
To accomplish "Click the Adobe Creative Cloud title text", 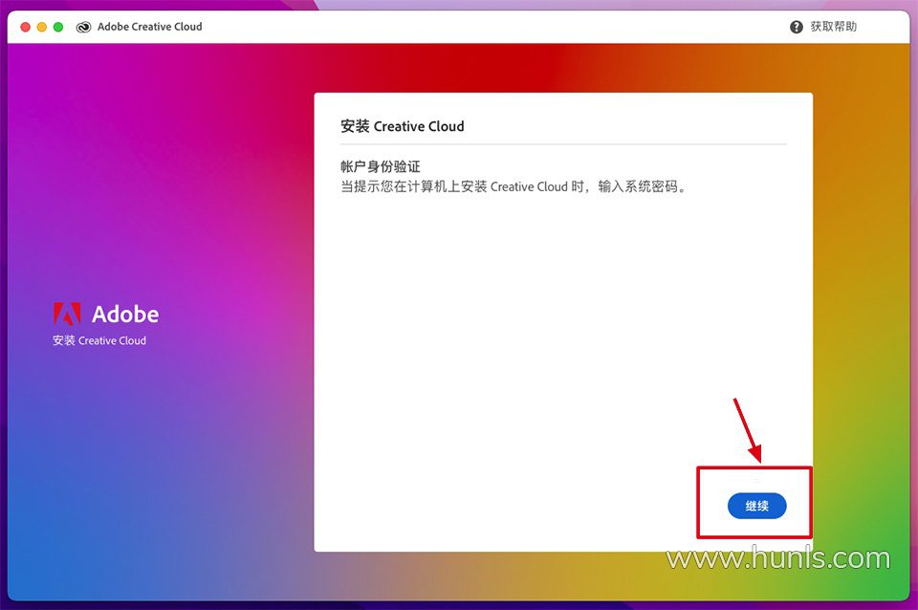I will (149, 27).
